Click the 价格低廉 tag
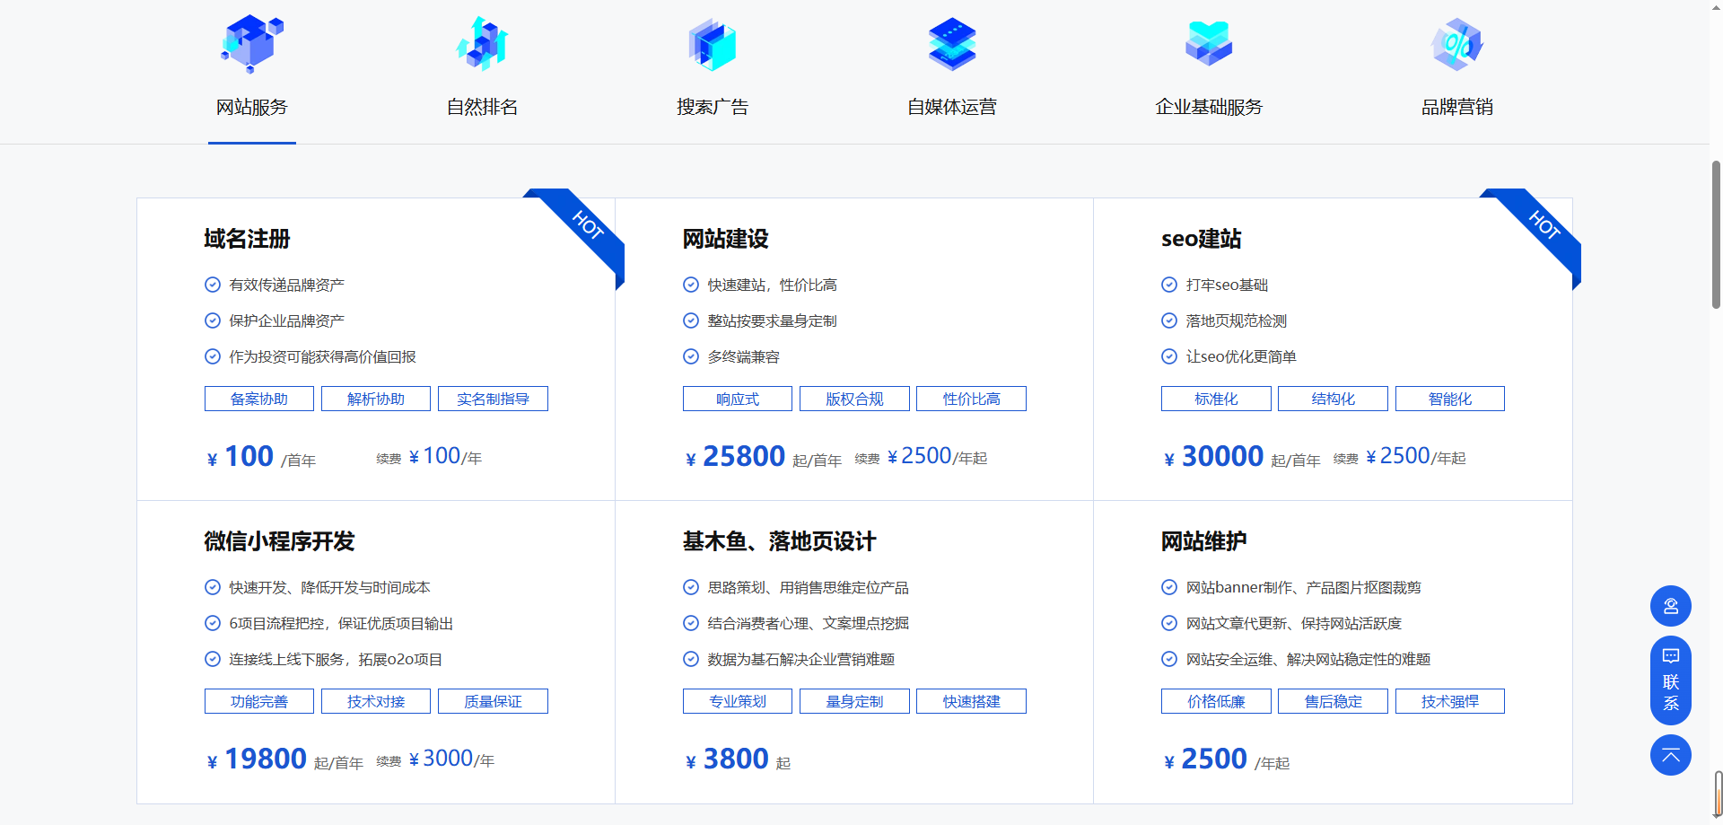 click(1216, 701)
